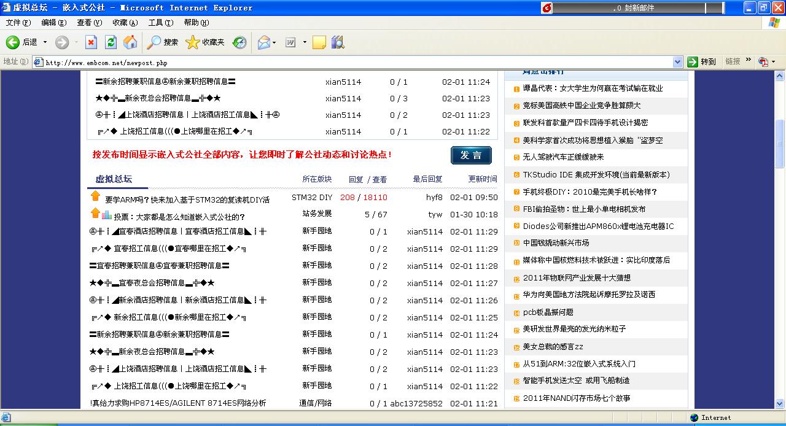Click the 发言 post button
Viewport: 786px width, 426px height.
point(472,155)
